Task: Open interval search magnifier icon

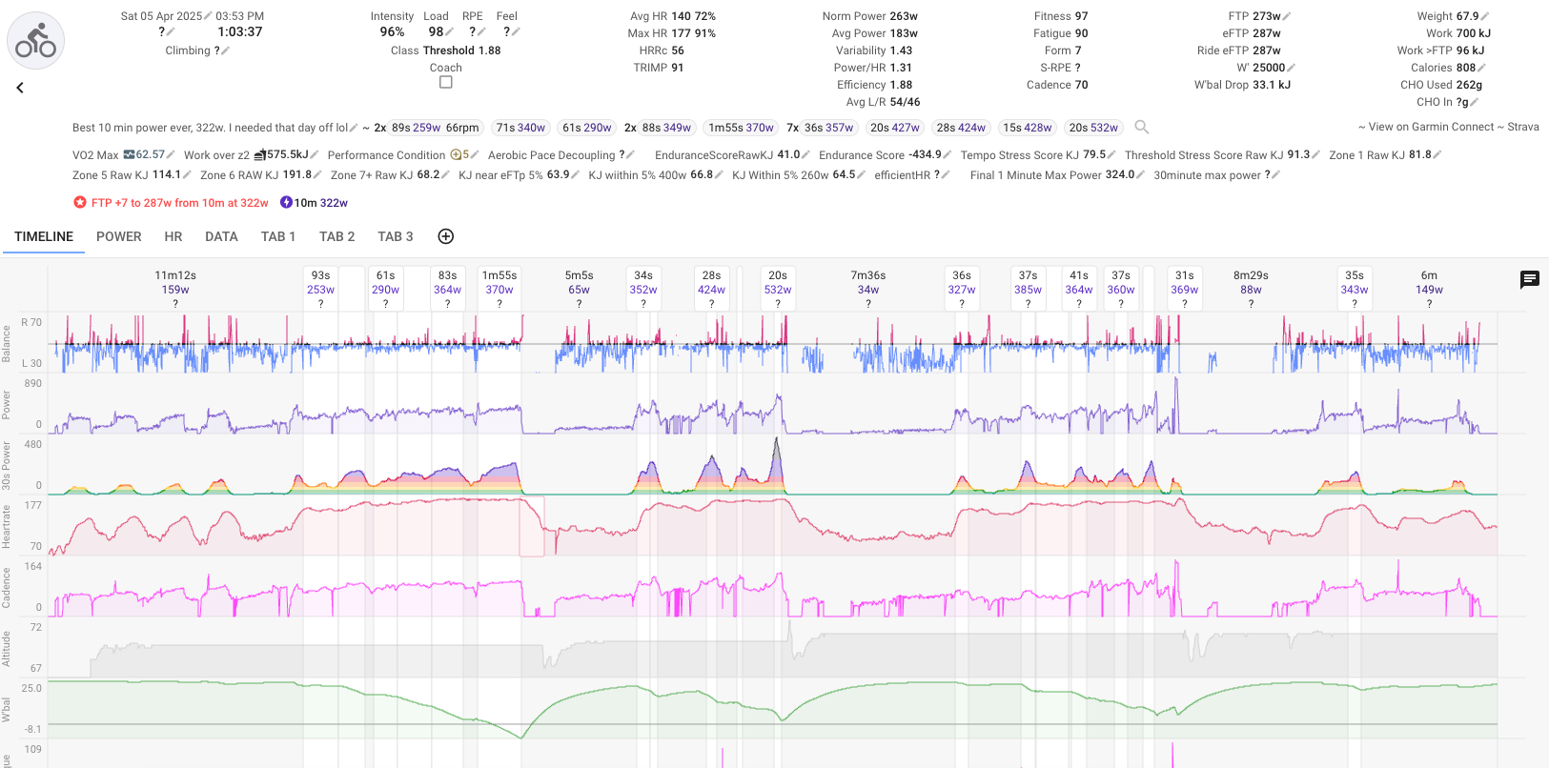Action: (1142, 127)
